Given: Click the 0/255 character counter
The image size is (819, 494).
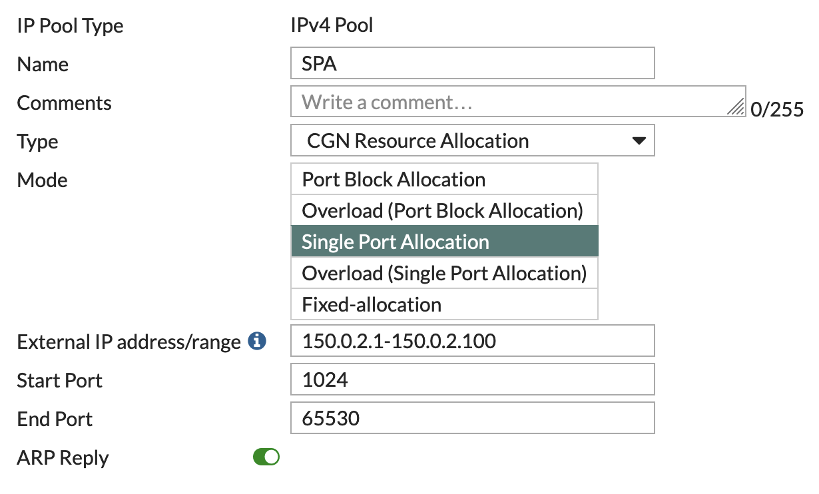Looking at the screenshot, I should tap(777, 110).
